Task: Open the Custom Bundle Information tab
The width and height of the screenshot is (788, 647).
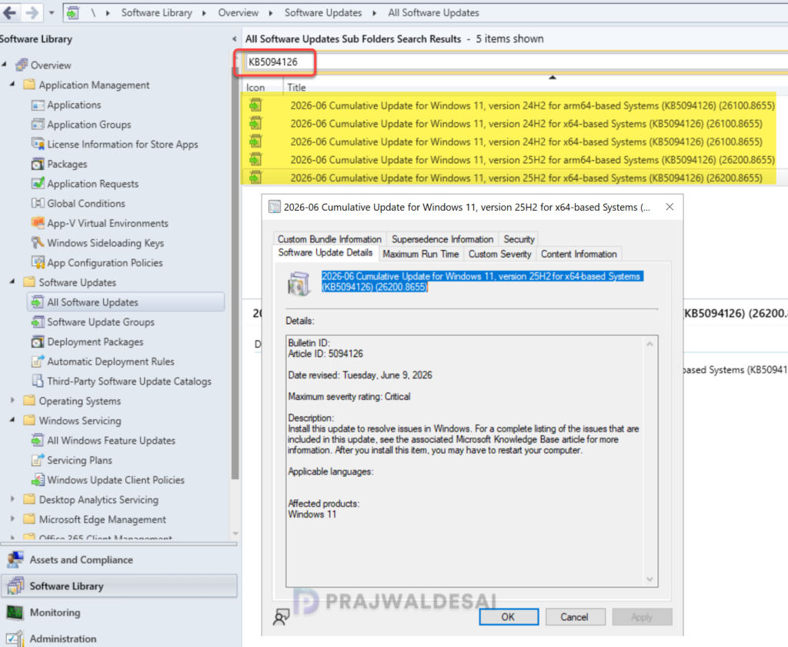Action: coord(329,239)
